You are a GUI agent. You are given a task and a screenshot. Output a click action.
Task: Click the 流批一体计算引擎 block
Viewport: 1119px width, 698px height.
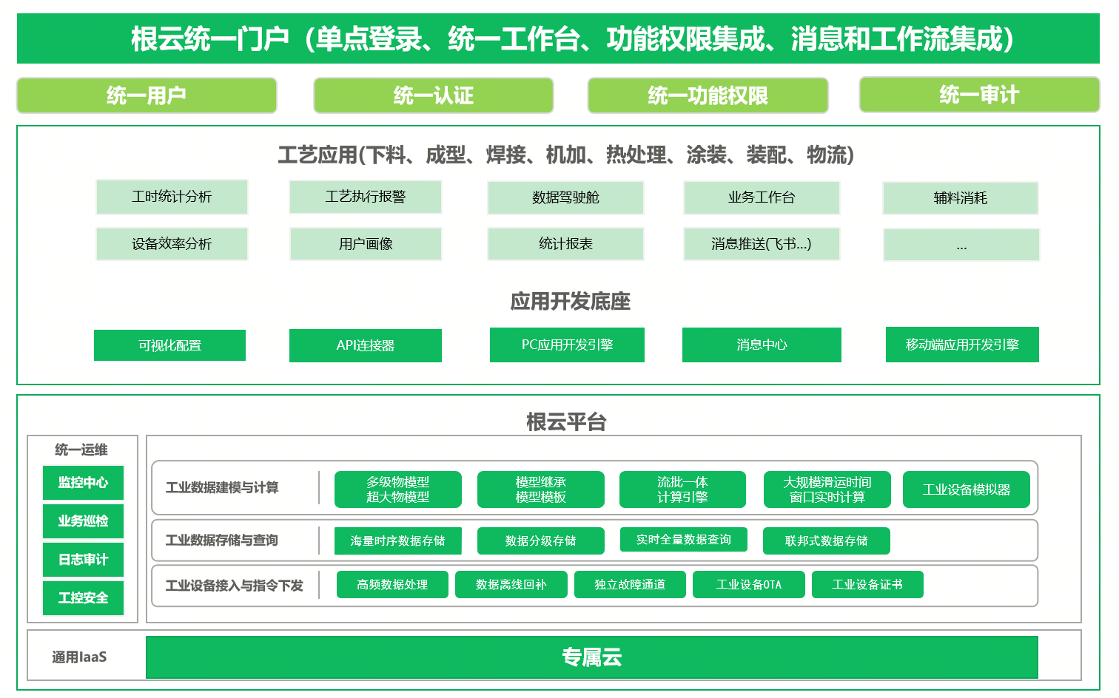(x=682, y=489)
